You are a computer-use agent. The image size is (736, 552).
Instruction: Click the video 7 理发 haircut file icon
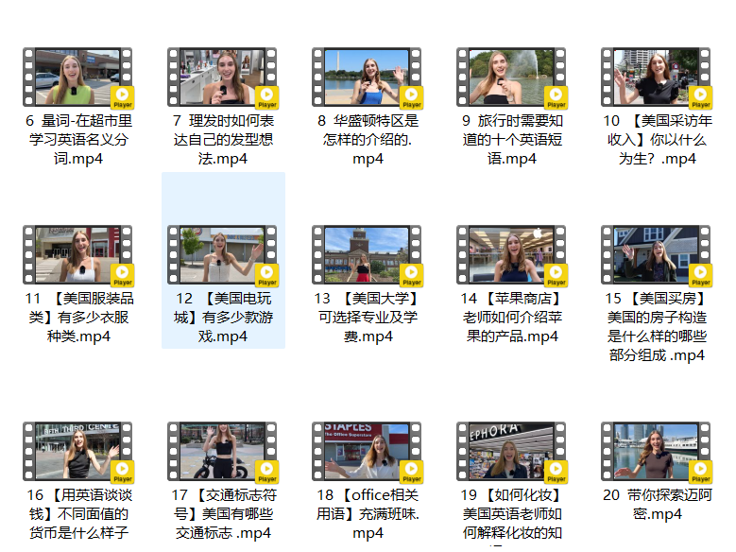(223, 78)
